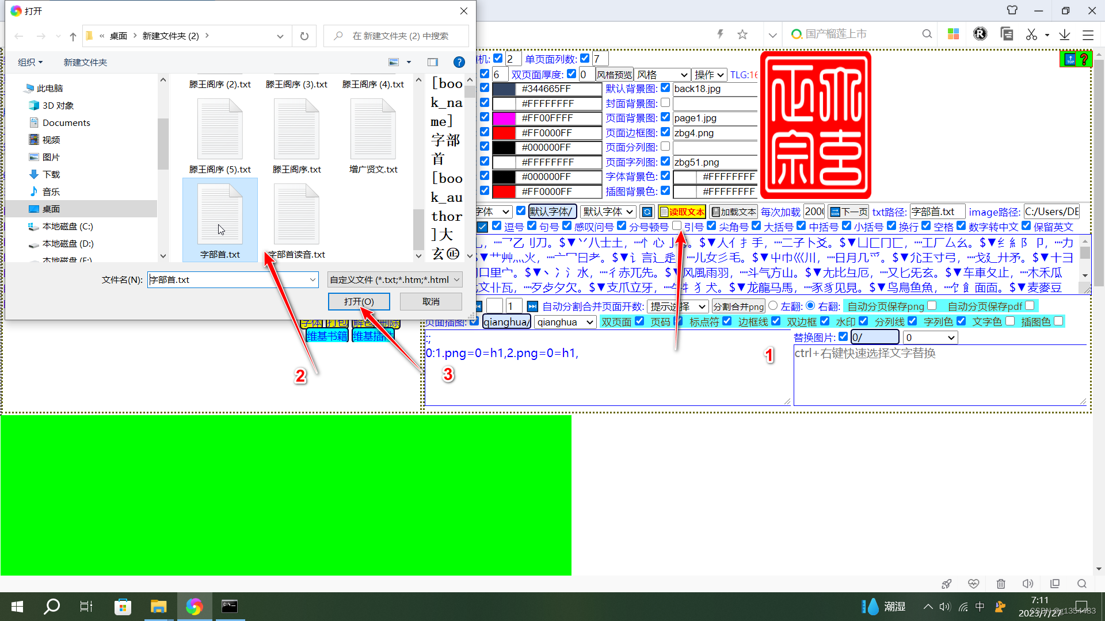Image resolution: width=1105 pixels, height=621 pixels.
Task: Click the green TOP icon
Action: [1069, 59]
